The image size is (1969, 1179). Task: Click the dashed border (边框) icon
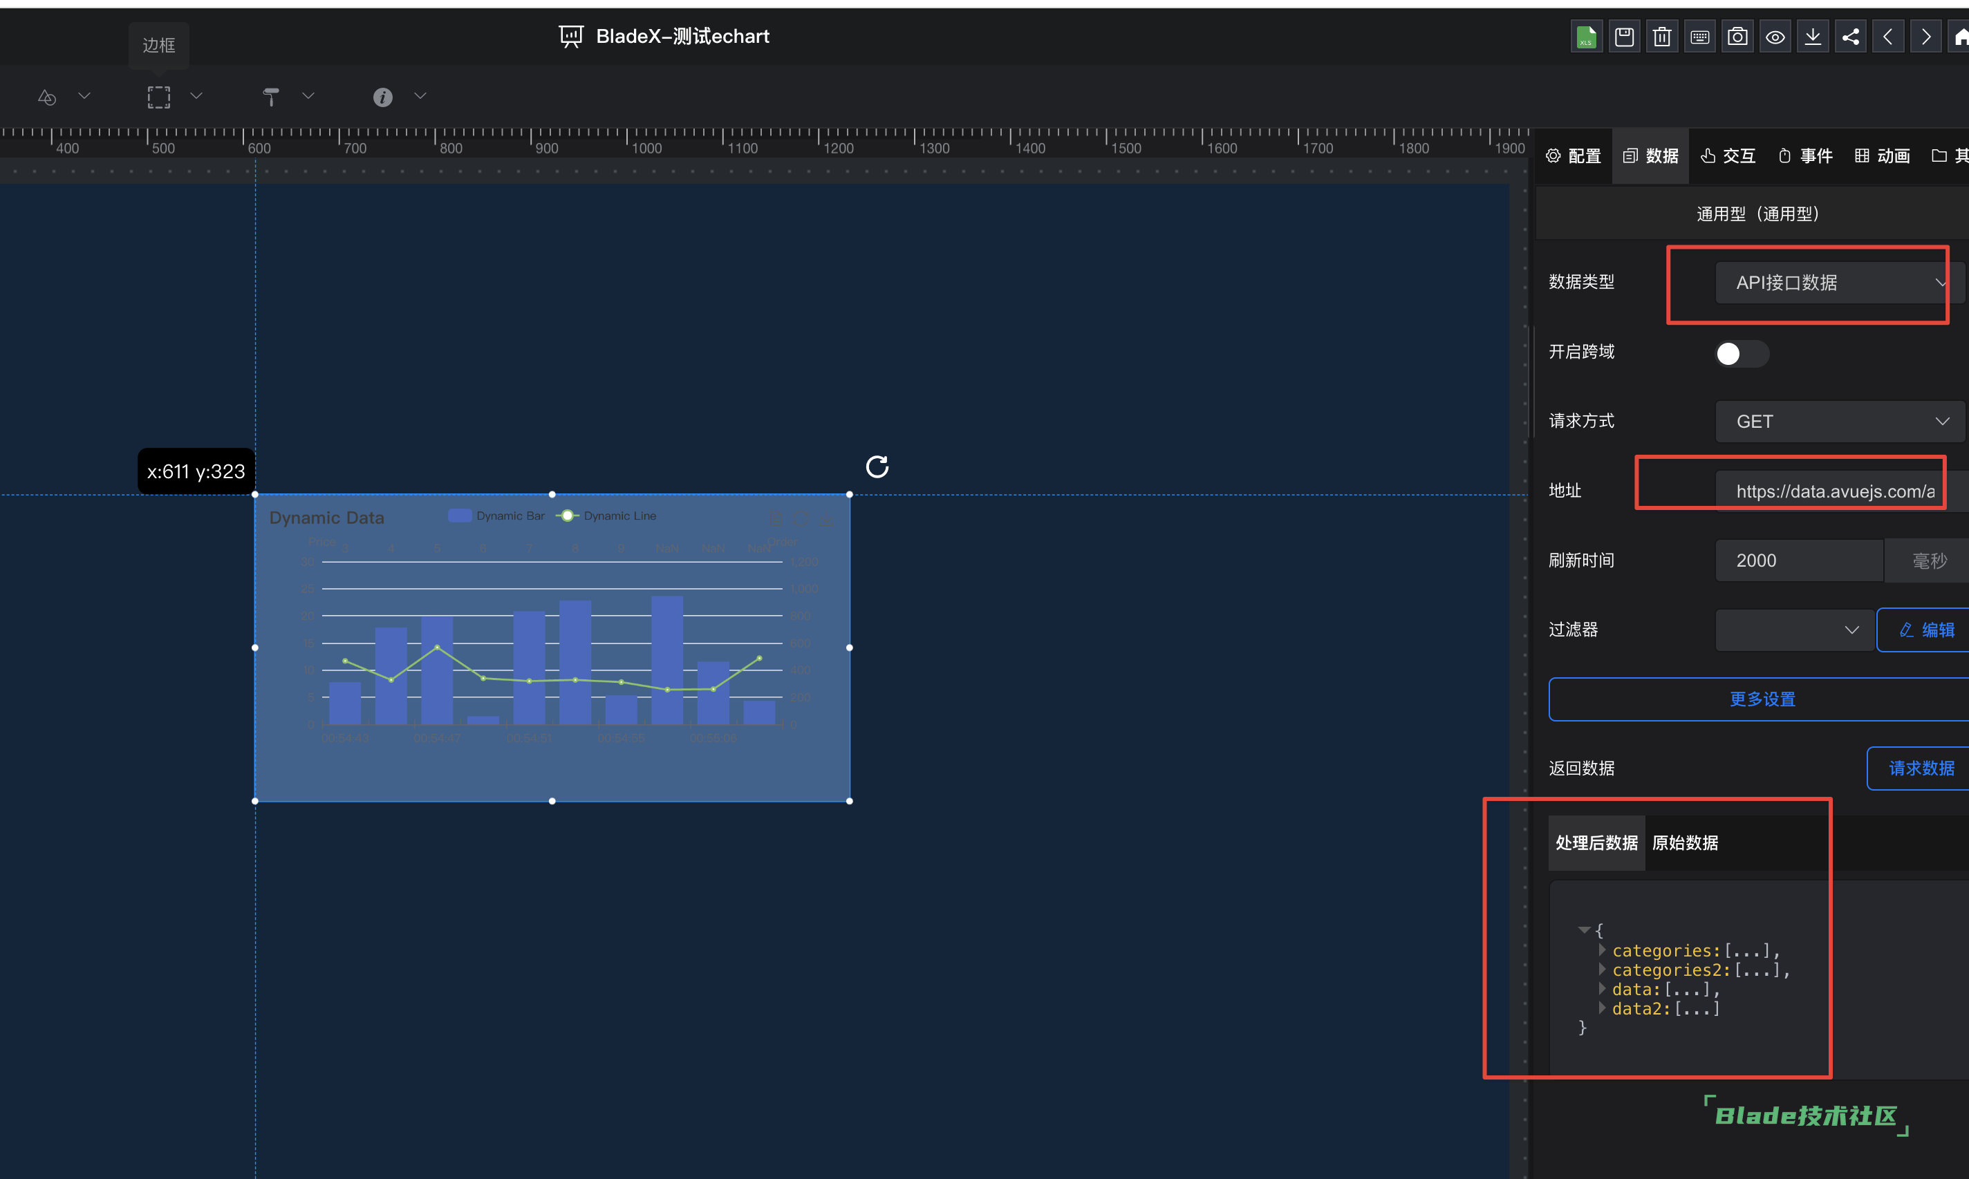[159, 97]
